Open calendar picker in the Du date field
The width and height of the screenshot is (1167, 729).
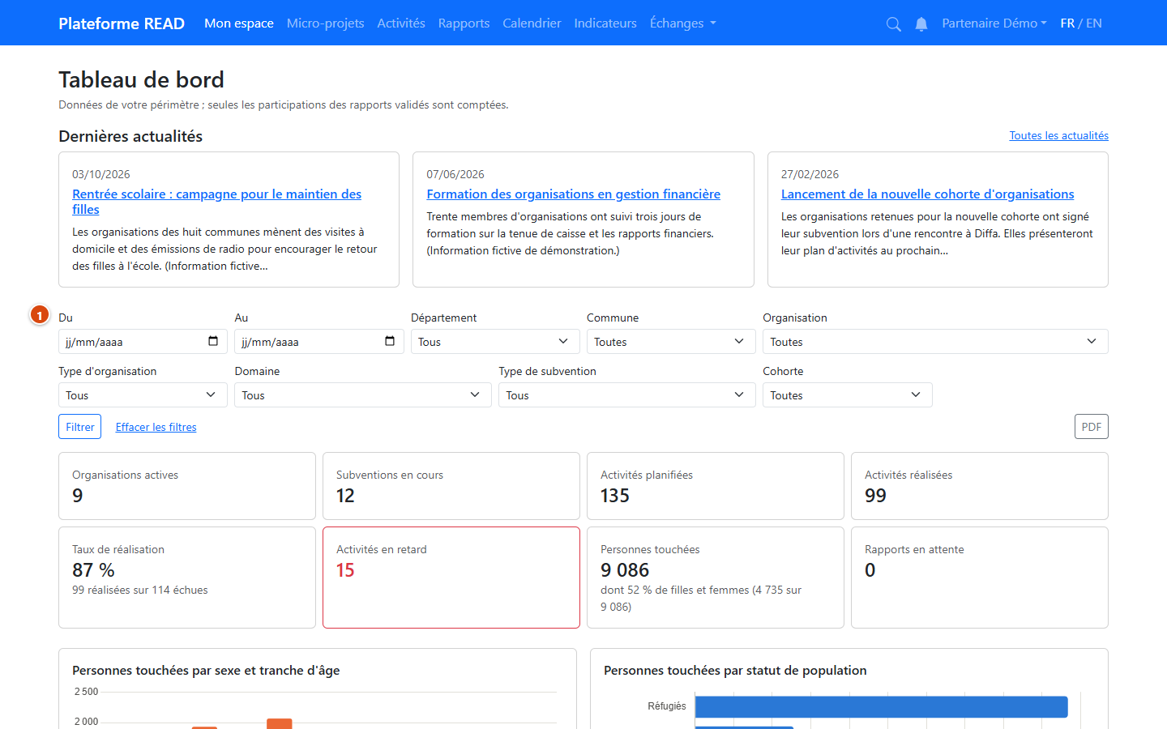pos(213,341)
